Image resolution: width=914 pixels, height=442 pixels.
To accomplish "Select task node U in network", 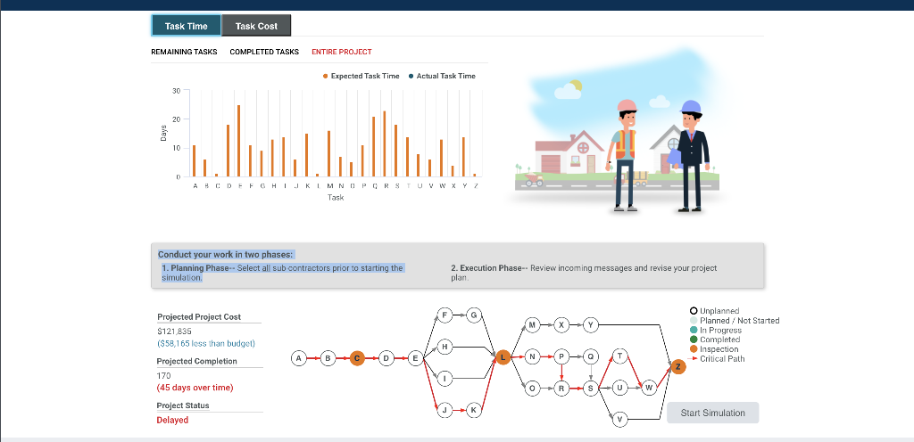I will pos(619,388).
